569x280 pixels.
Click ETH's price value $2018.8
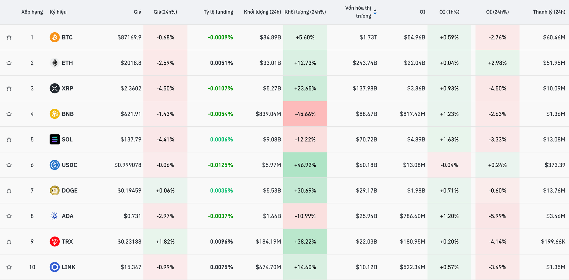coord(131,63)
